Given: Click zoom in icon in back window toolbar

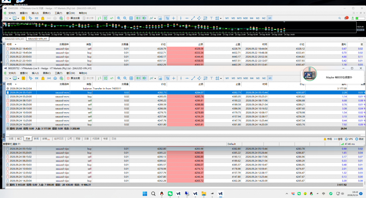Looking at the screenshot, I should tap(119, 18).
